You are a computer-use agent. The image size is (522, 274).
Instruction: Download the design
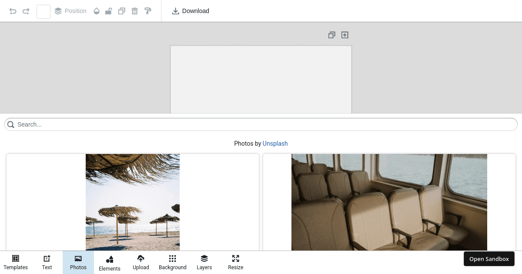click(x=191, y=11)
